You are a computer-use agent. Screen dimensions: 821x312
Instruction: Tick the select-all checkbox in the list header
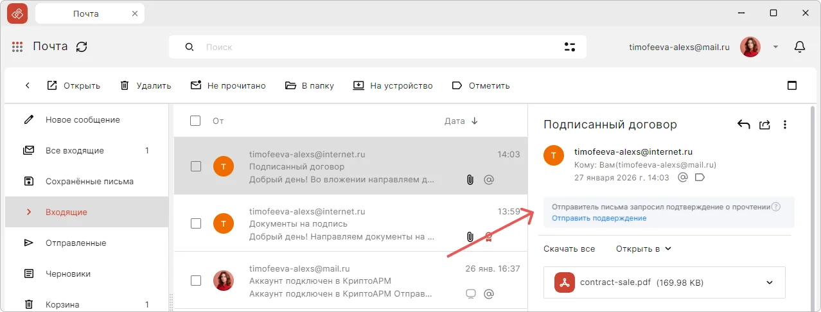[196, 121]
